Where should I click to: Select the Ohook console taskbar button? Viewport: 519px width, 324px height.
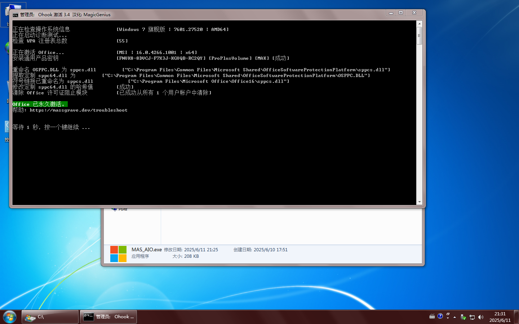[108, 317]
